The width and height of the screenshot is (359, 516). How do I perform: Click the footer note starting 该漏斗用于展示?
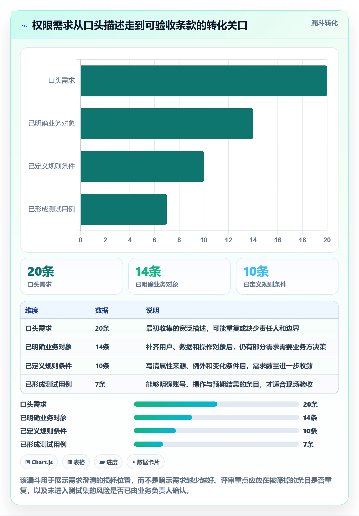coord(176,485)
